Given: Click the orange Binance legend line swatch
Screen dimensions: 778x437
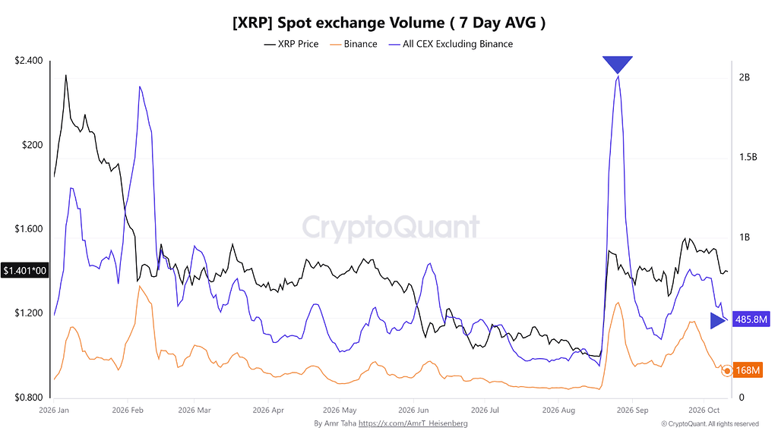Looking at the screenshot, I should point(335,45).
